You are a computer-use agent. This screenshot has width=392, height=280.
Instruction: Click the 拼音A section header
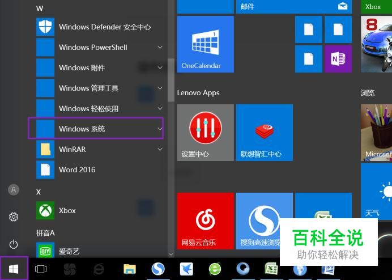click(45, 233)
